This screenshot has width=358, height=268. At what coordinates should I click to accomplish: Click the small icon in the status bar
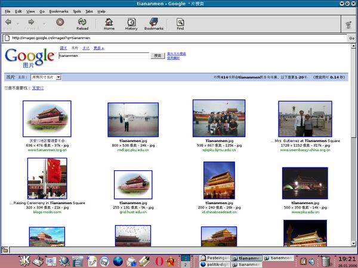(x=5, y=250)
